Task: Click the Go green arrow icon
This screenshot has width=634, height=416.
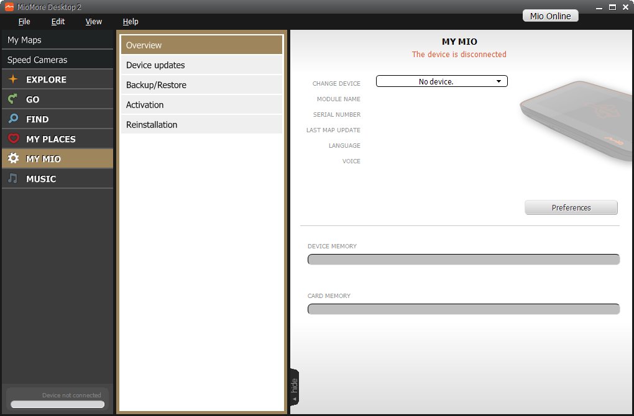Action: pyautogui.click(x=13, y=99)
